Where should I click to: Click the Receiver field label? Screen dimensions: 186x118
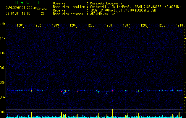tap(60, 10)
